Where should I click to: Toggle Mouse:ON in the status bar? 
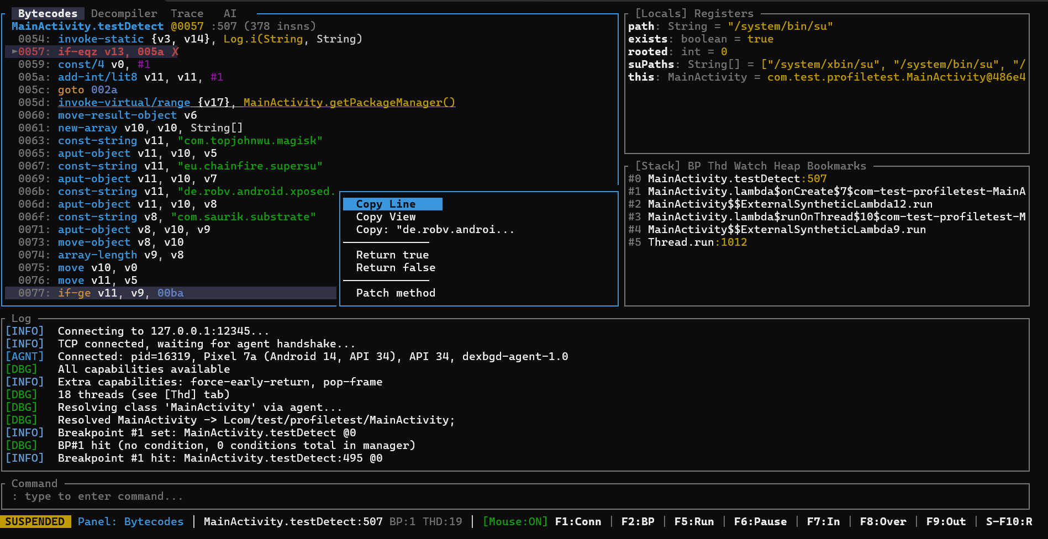514,521
